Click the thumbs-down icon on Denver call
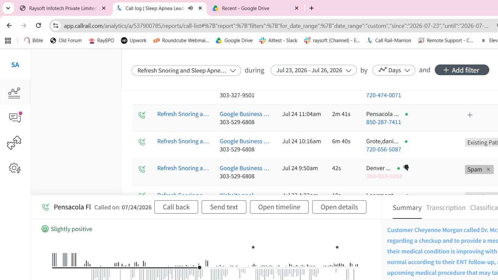The width and height of the screenshot is (498, 280). tap(406, 168)
